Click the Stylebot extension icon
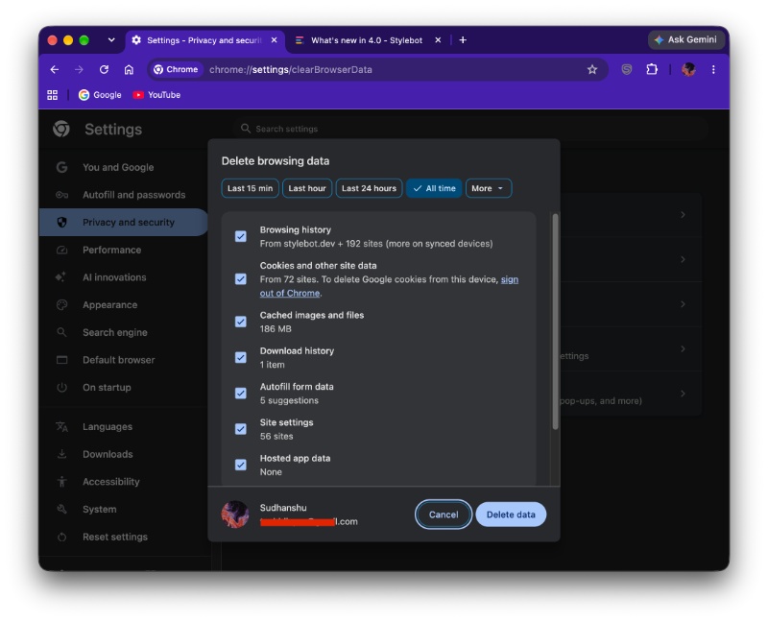The width and height of the screenshot is (768, 622). tap(627, 69)
